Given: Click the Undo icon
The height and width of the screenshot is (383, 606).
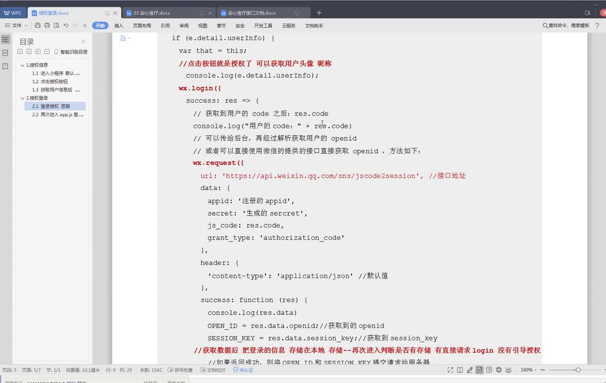Looking at the screenshot, I should [66, 26].
